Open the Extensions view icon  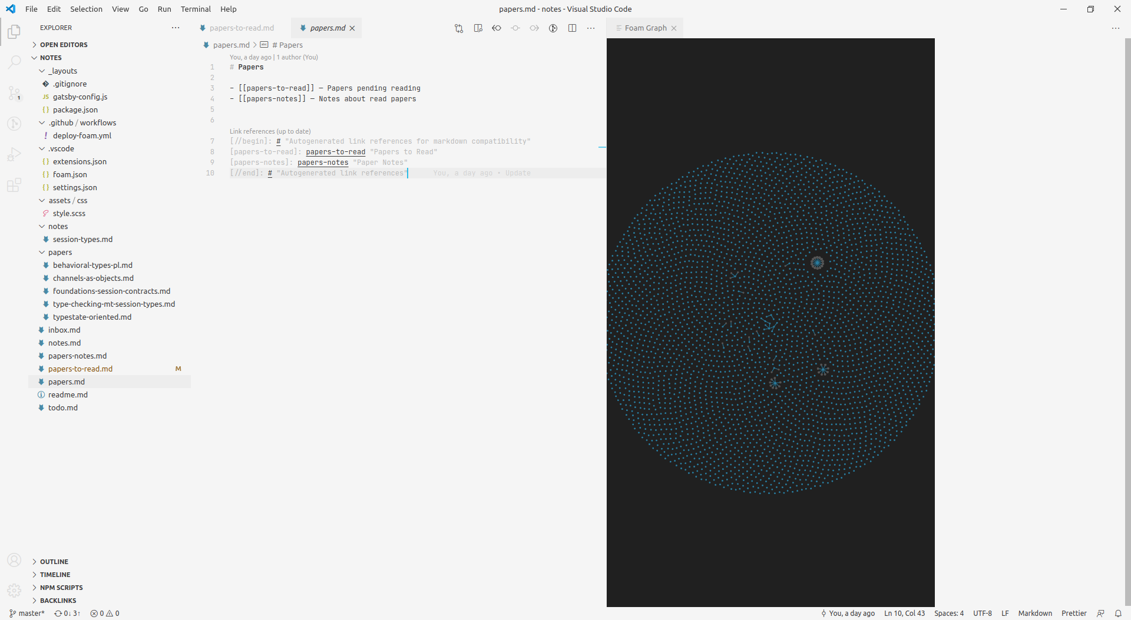[14, 185]
